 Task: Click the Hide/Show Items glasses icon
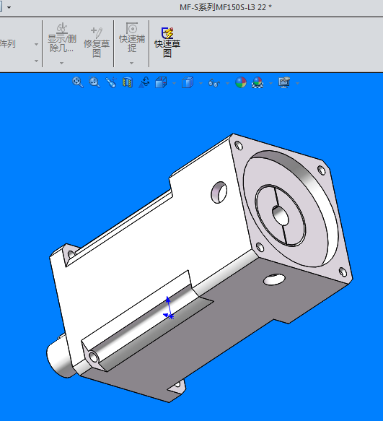click(214, 83)
